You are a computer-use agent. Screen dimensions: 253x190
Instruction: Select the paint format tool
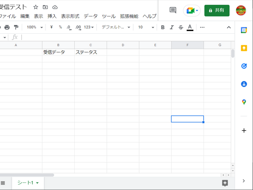pyautogui.click(x=16, y=27)
